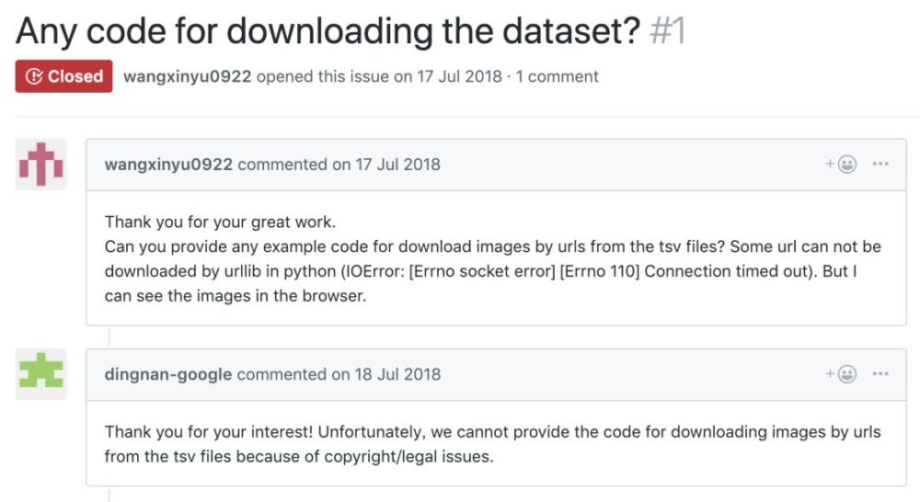Click the 18 Jul 2018 comment timestamp
Viewport: 920px width, 502px height.
click(x=397, y=375)
